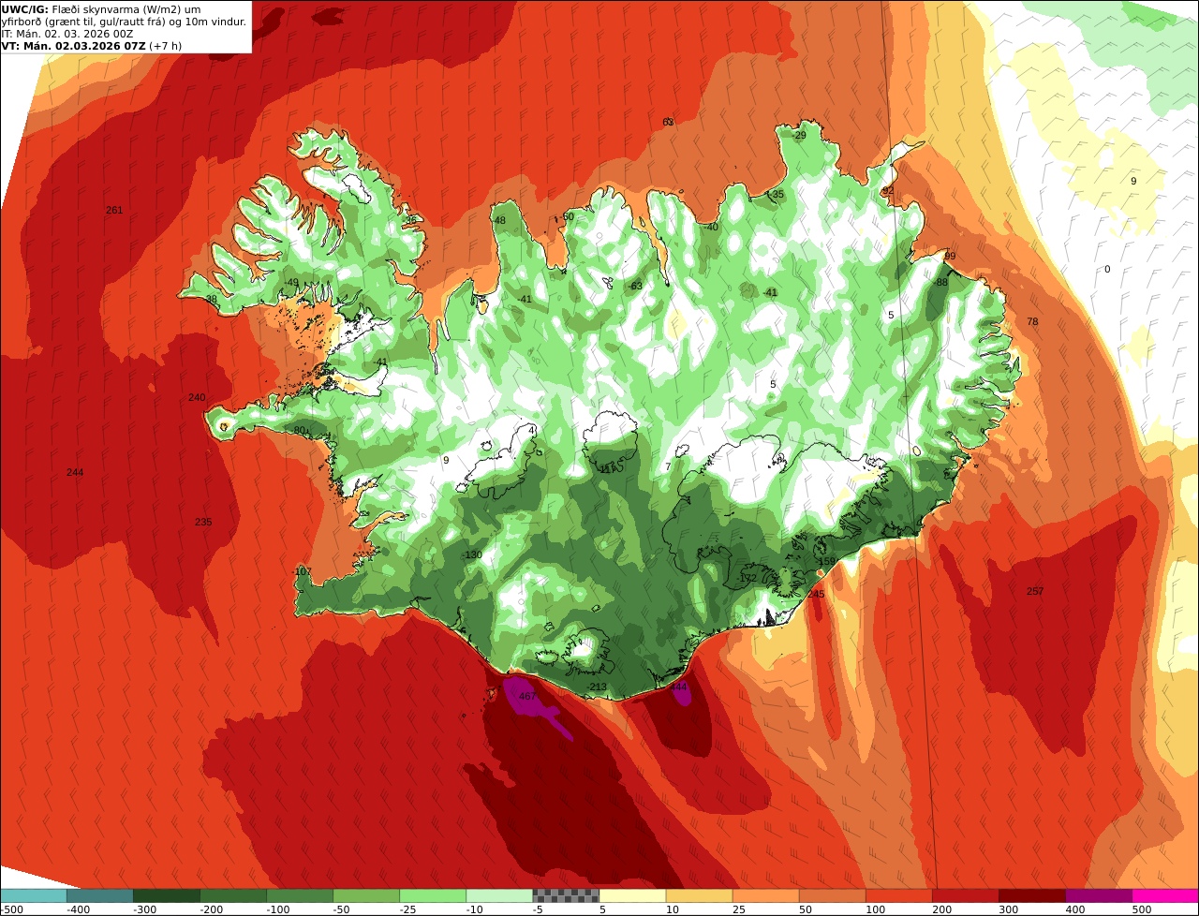Image resolution: width=1199 pixels, height=916 pixels.
Task: Click the '244' flux value on the map
Action: click(75, 472)
